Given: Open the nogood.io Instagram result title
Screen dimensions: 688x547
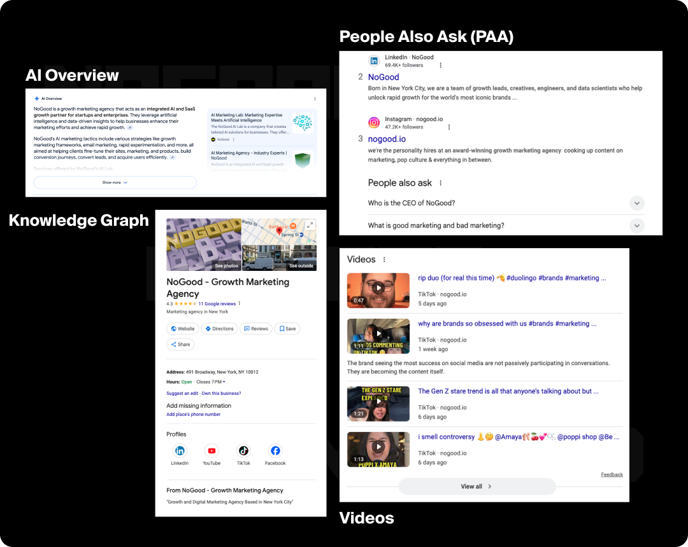Looking at the screenshot, I should [x=387, y=139].
